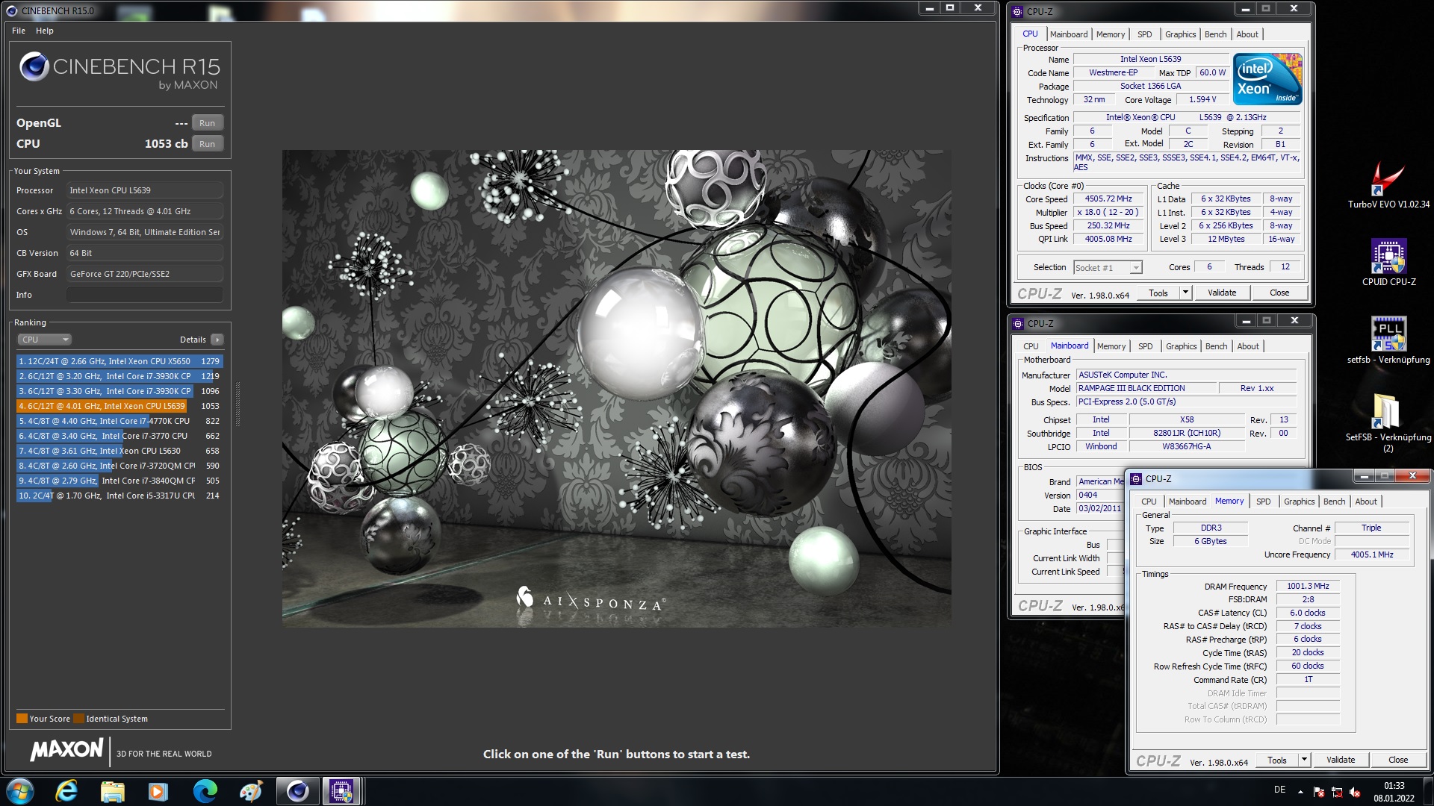Select ranking row i7-4770K 822
Viewport: 1434px width, 806px height.
coord(119,421)
